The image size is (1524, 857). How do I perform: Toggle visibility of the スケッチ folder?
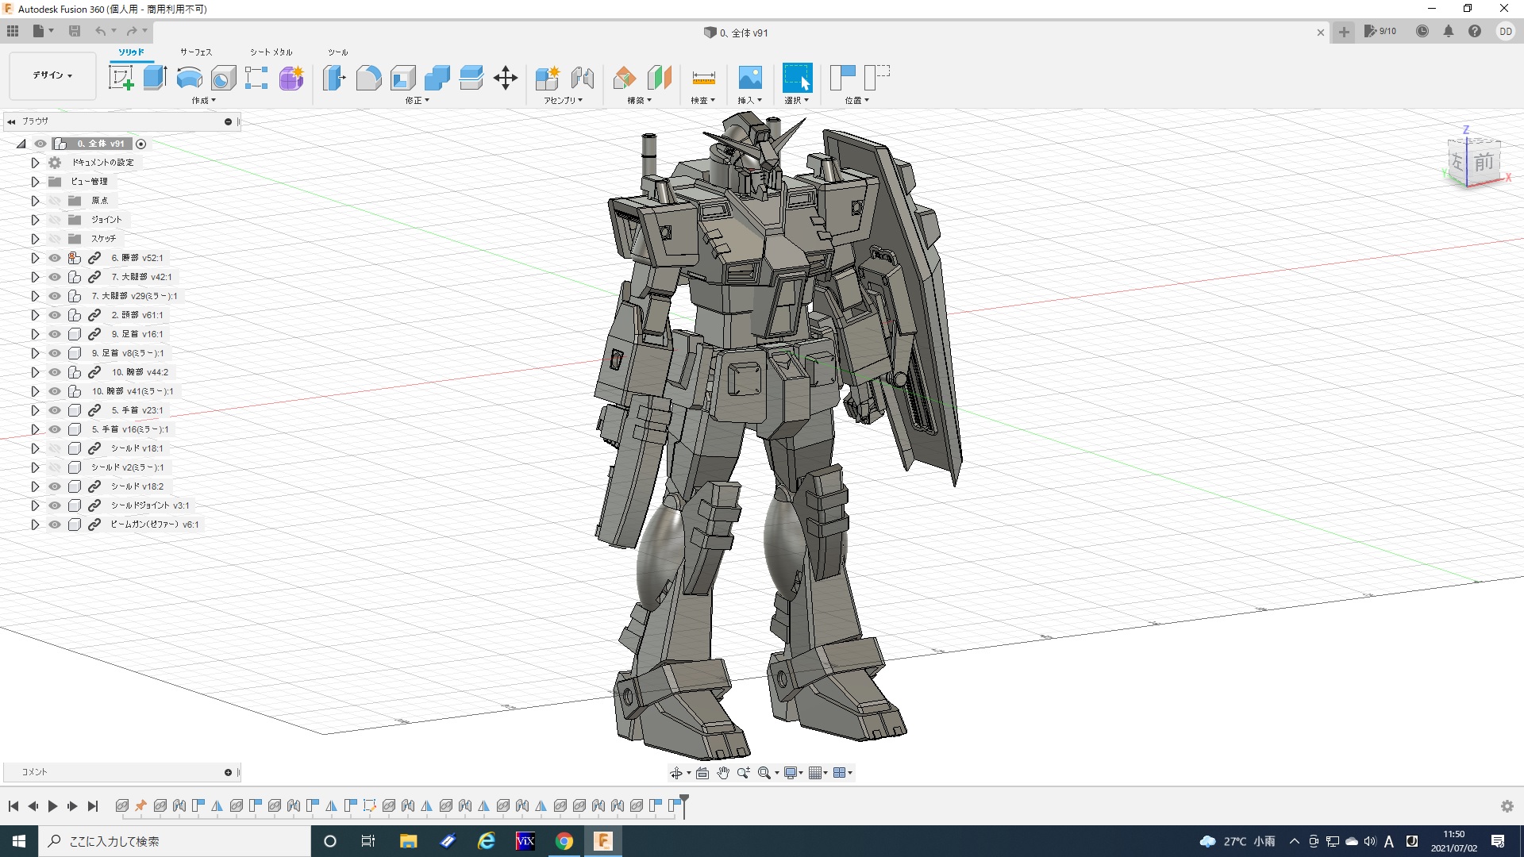[55, 239]
